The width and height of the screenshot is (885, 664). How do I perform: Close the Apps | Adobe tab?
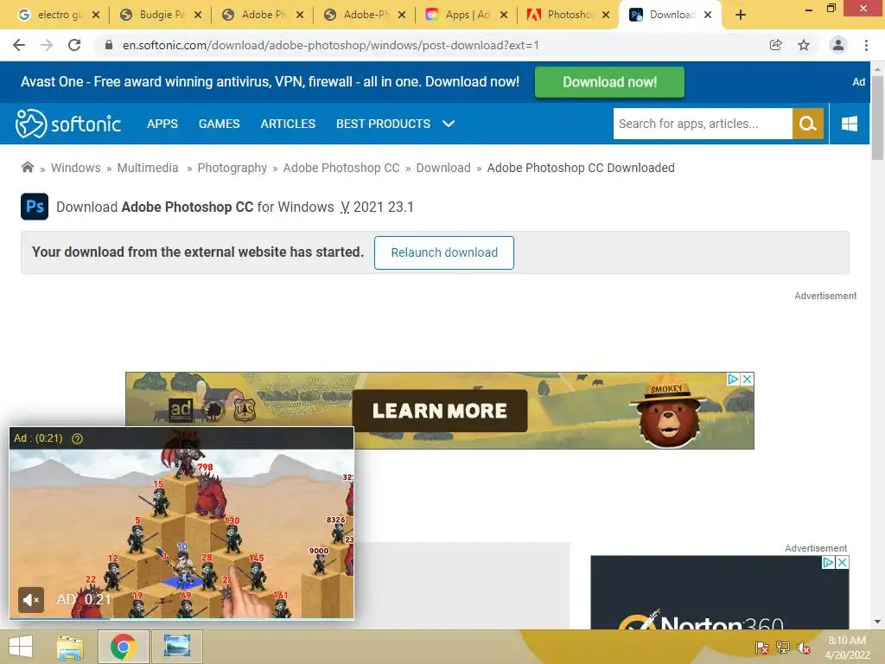pos(504,15)
